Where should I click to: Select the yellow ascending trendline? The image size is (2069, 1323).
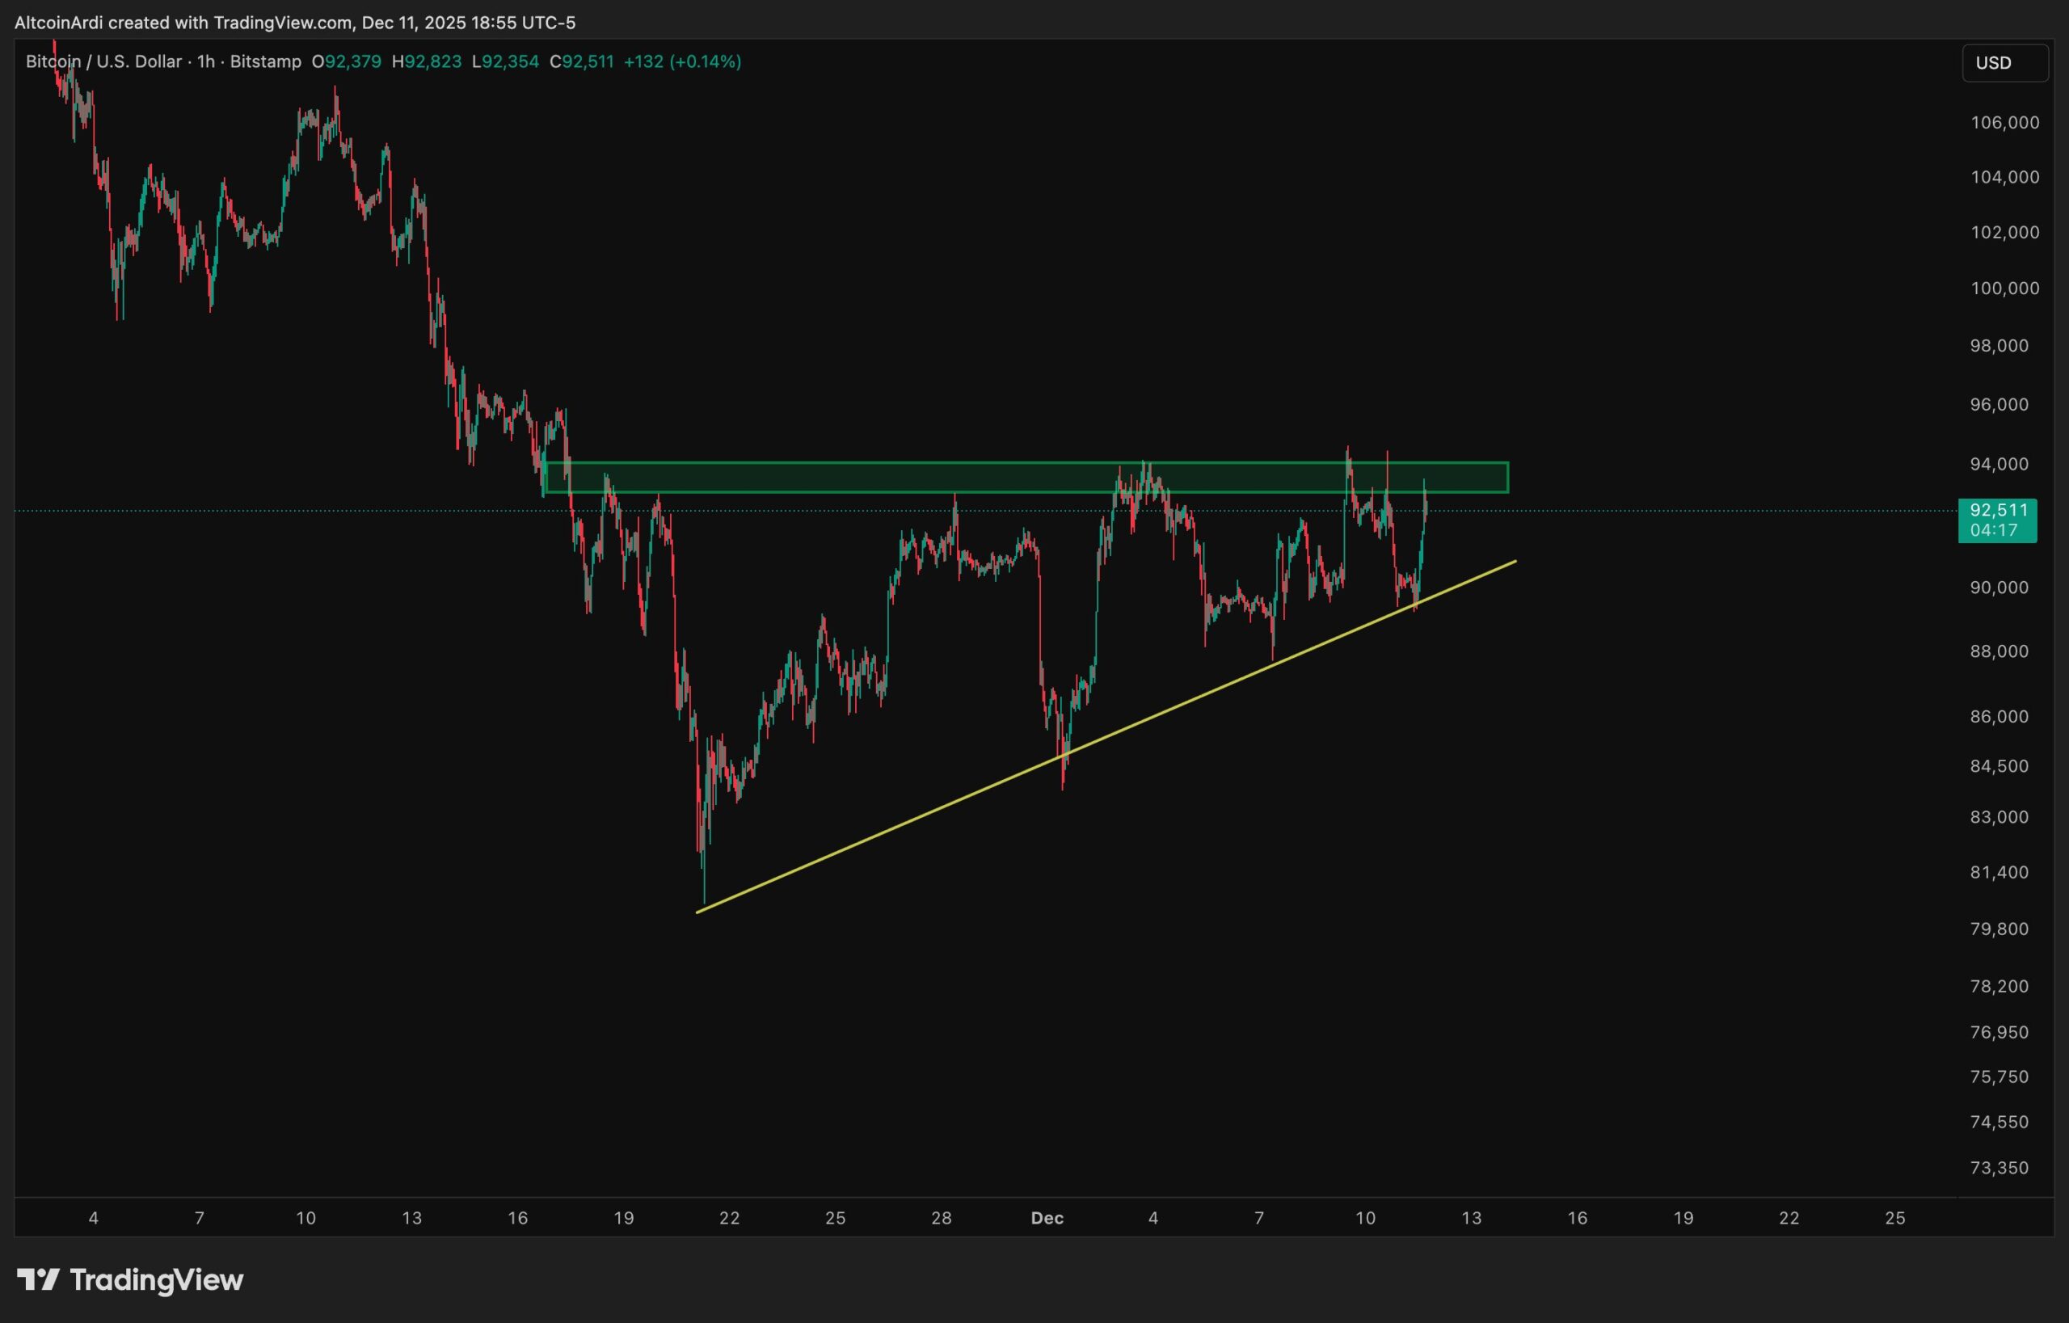coord(1106,737)
